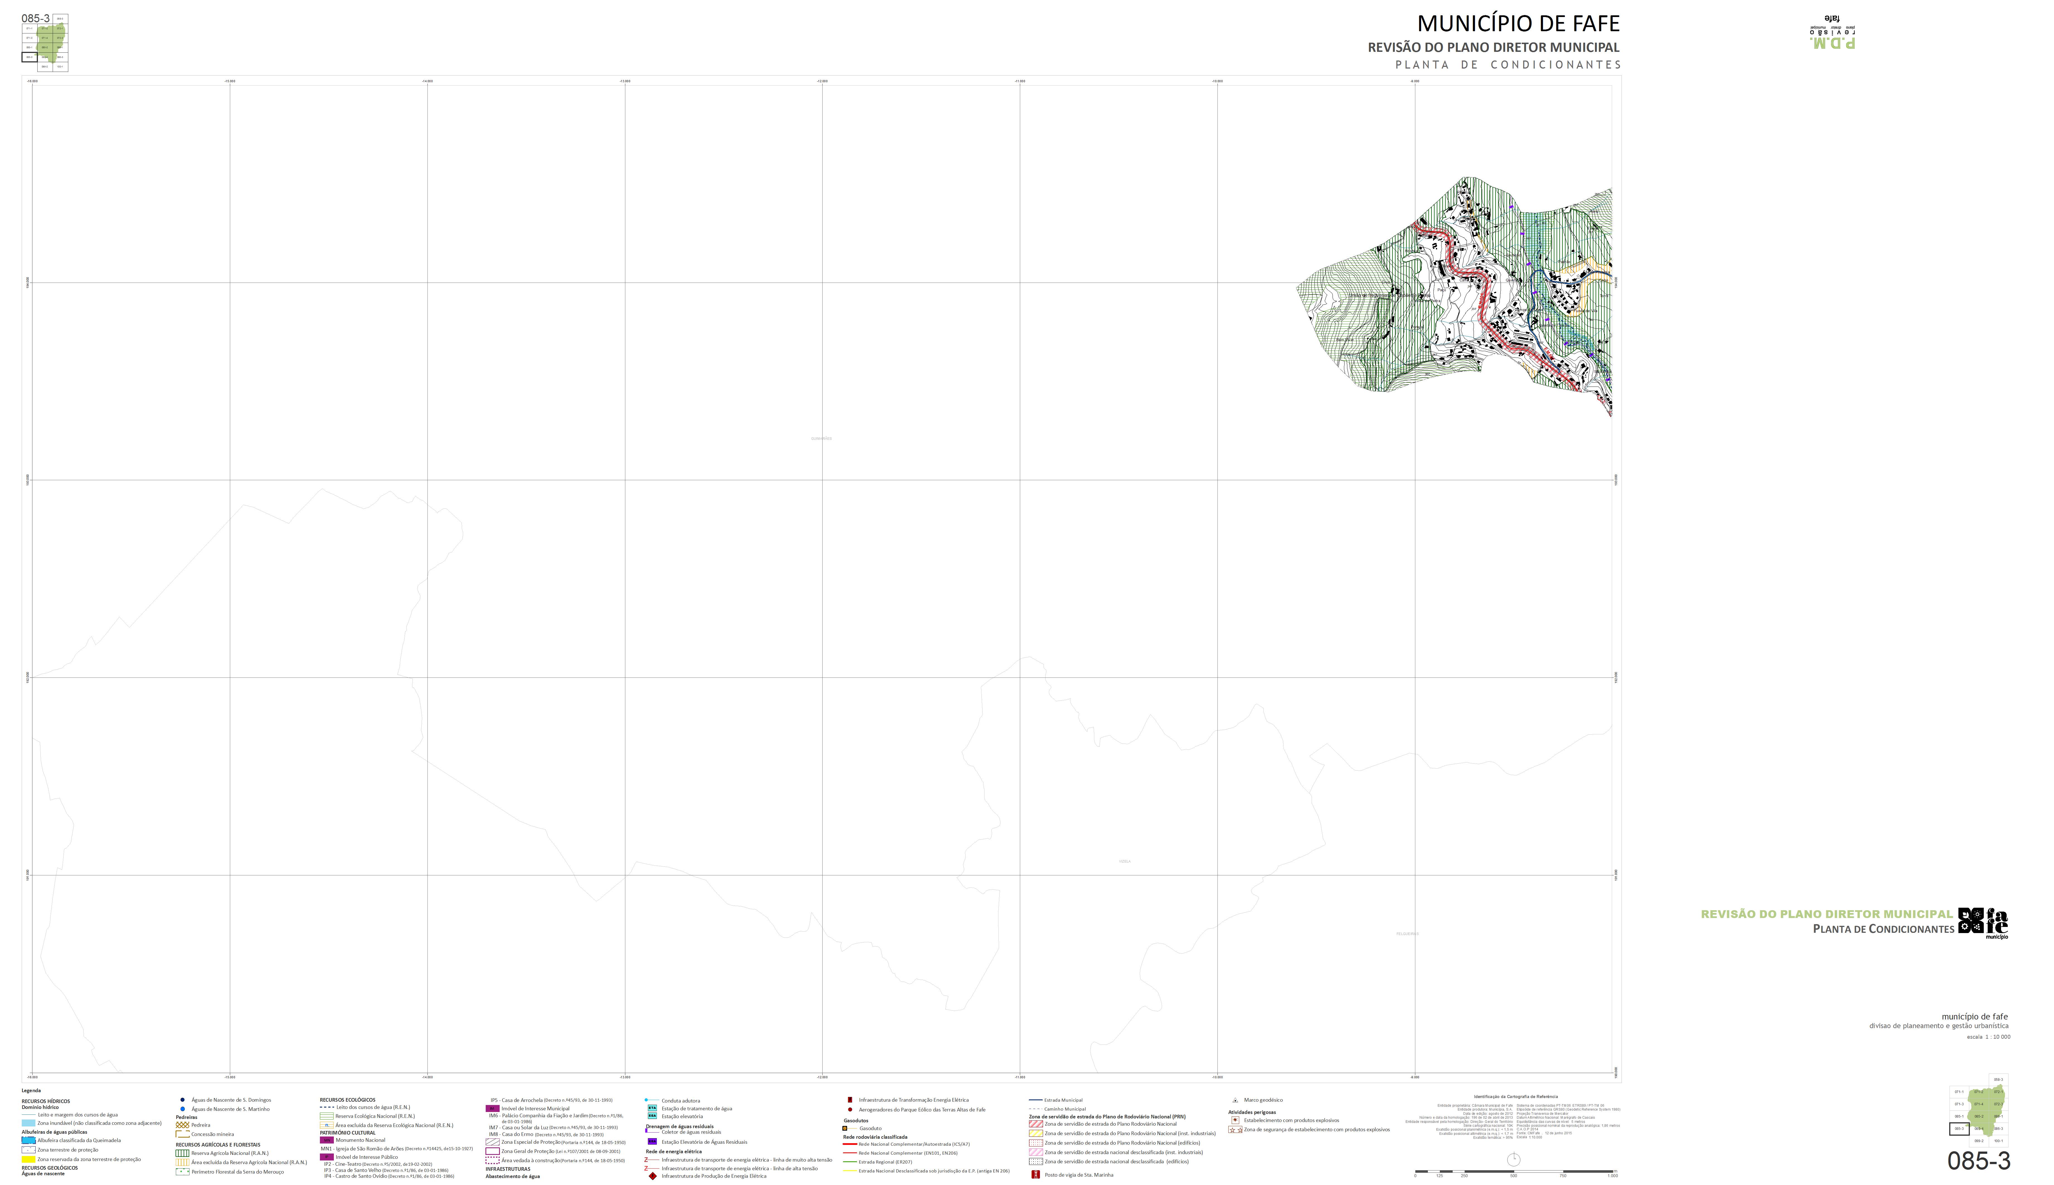Click 'Estrada Regional (ER207)' label
This screenshot has width=2054, height=1185.
[x=885, y=1162]
